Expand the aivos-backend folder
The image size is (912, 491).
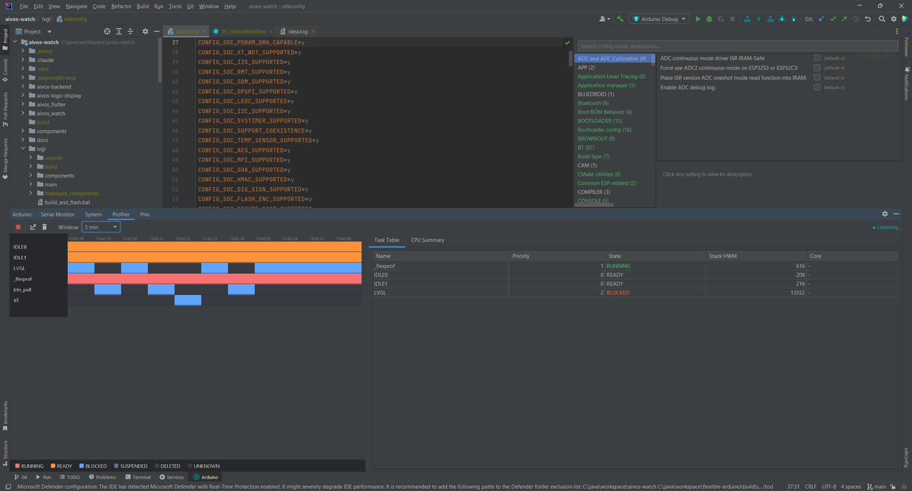pyautogui.click(x=23, y=87)
